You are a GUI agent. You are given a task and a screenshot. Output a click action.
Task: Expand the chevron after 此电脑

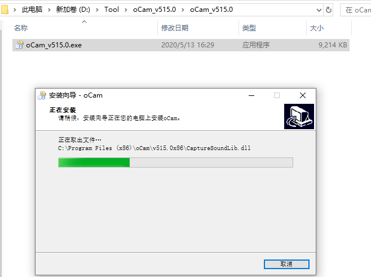click(49, 10)
